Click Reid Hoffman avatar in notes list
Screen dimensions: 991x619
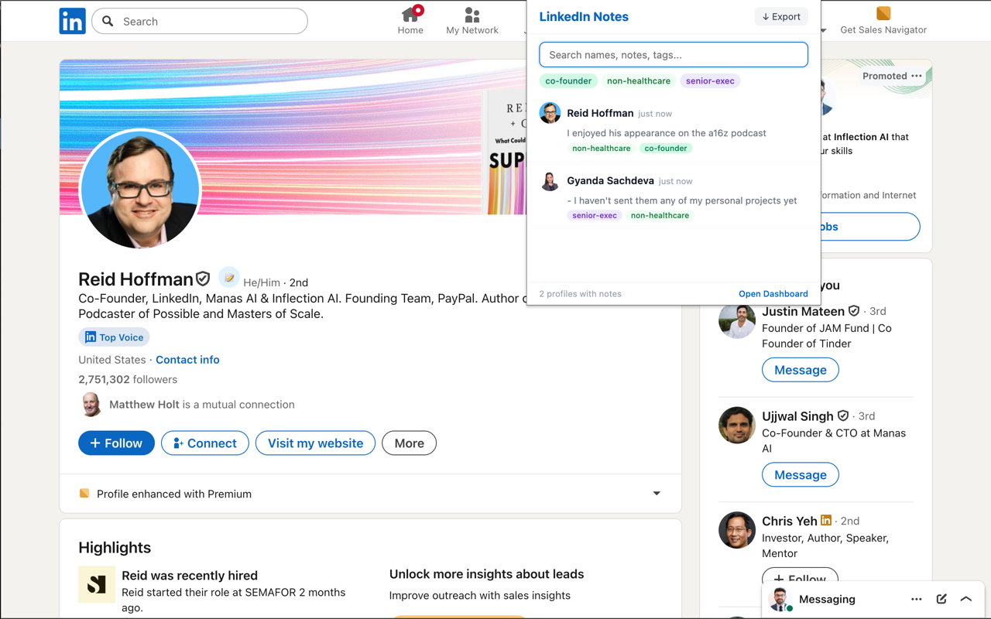[x=550, y=113]
